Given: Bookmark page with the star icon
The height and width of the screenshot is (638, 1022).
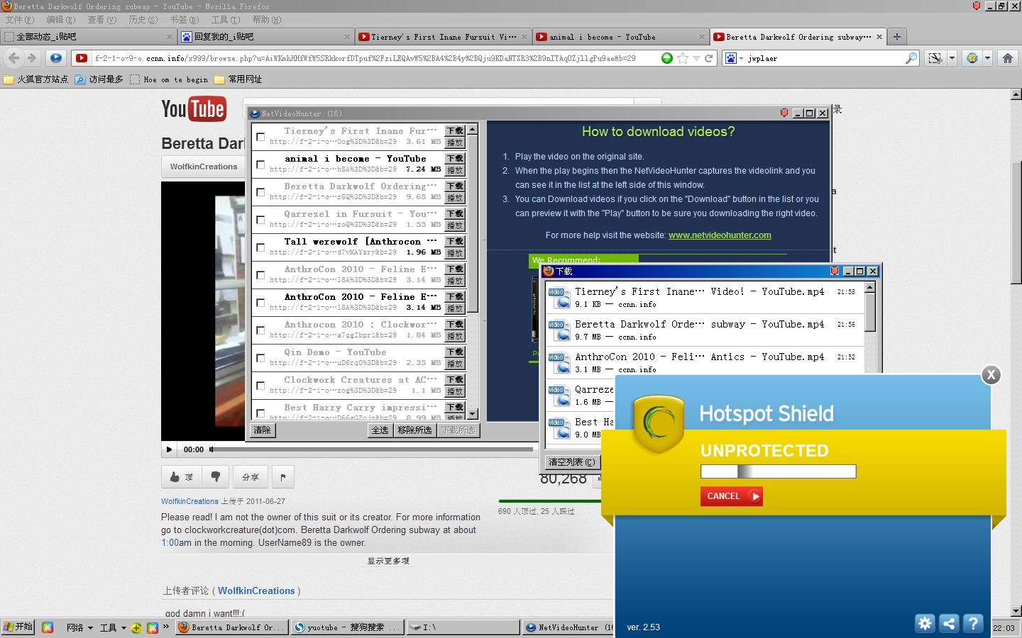Looking at the screenshot, I should point(683,58).
